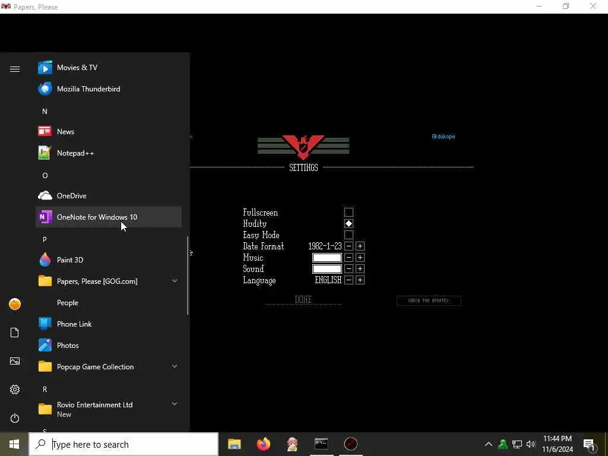608x456 pixels.
Task: Open the green user tray icon
Action: click(503, 444)
